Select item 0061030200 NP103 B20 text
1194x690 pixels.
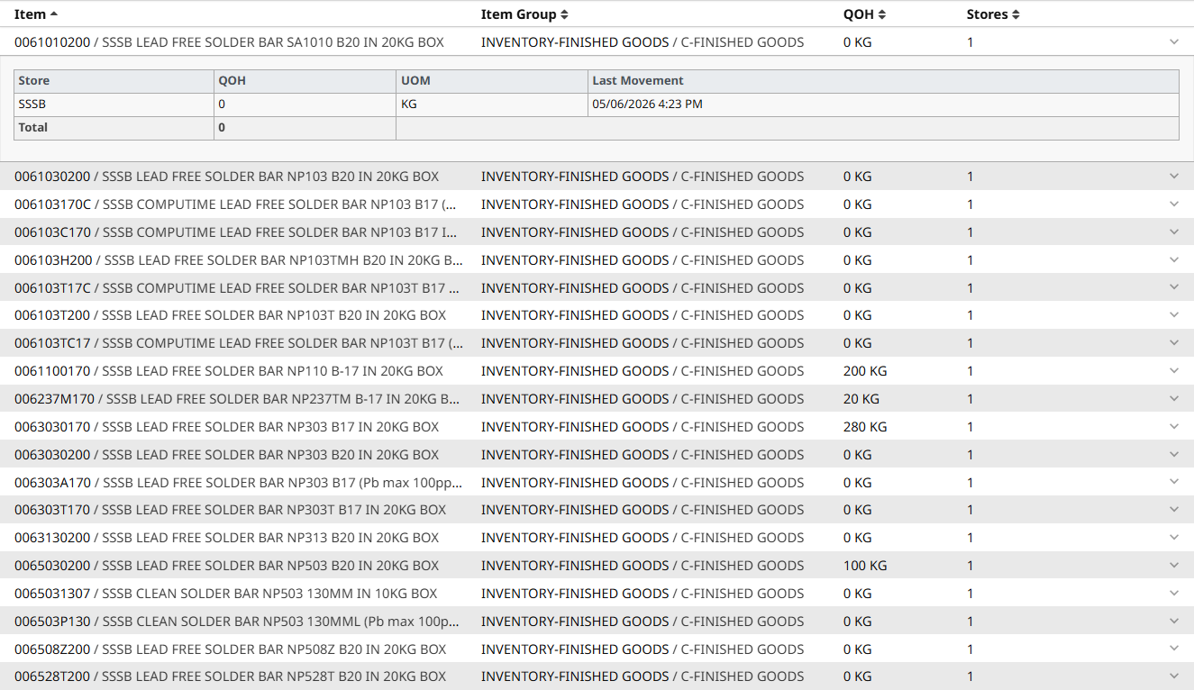click(227, 177)
